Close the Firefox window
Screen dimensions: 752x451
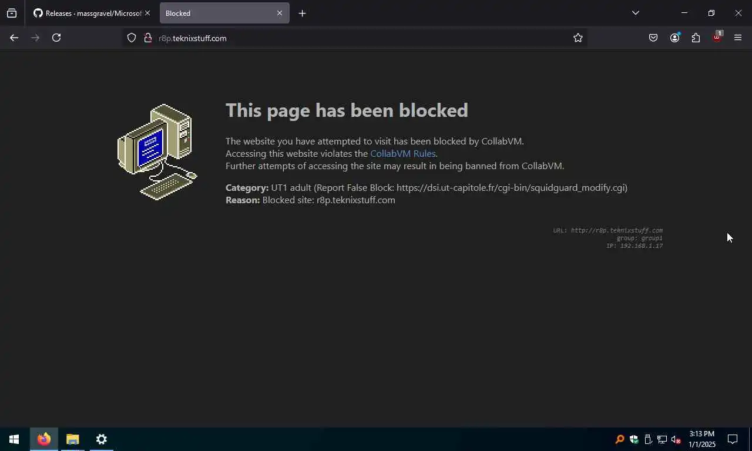pyautogui.click(x=738, y=13)
